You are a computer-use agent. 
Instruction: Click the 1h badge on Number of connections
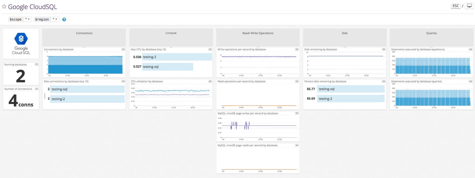click(x=36, y=89)
